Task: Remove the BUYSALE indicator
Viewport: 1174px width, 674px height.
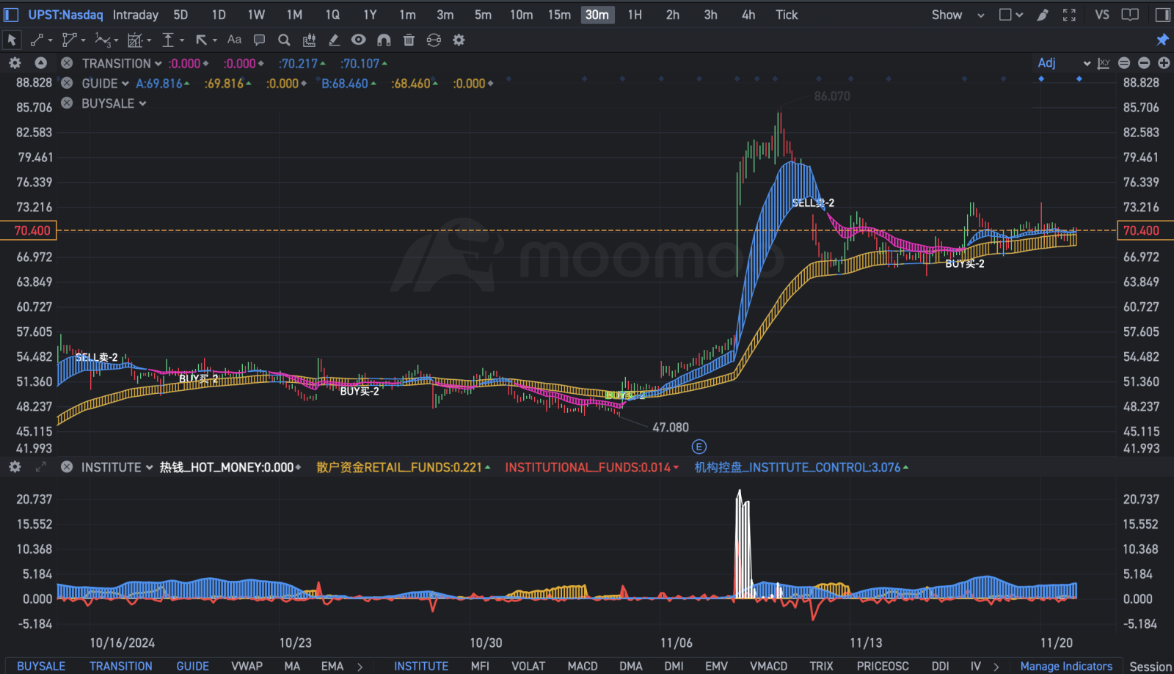Action: click(x=67, y=103)
